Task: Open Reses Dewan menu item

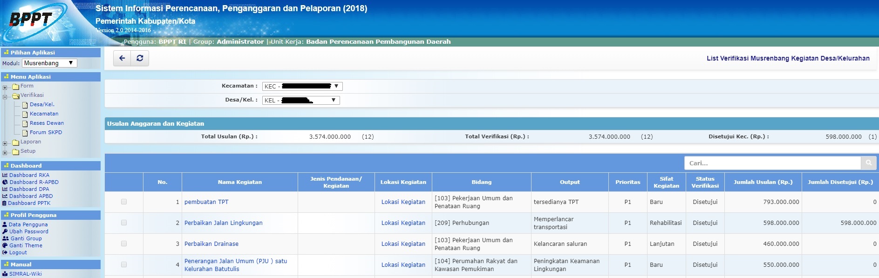Action: pyautogui.click(x=47, y=123)
